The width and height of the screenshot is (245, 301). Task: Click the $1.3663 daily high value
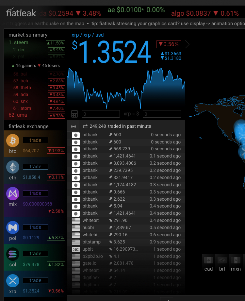(171, 54)
